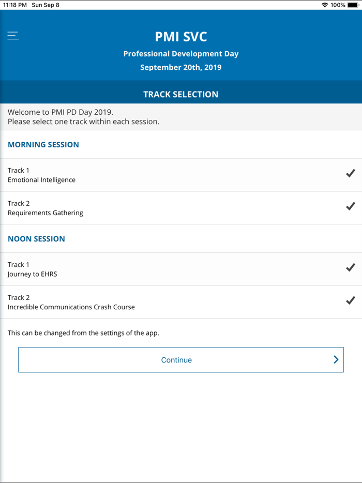The width and height of the screenshot is (362, 483).
Task: Choose Incredible Communications Crash Course row
Action: coord(155,303)
